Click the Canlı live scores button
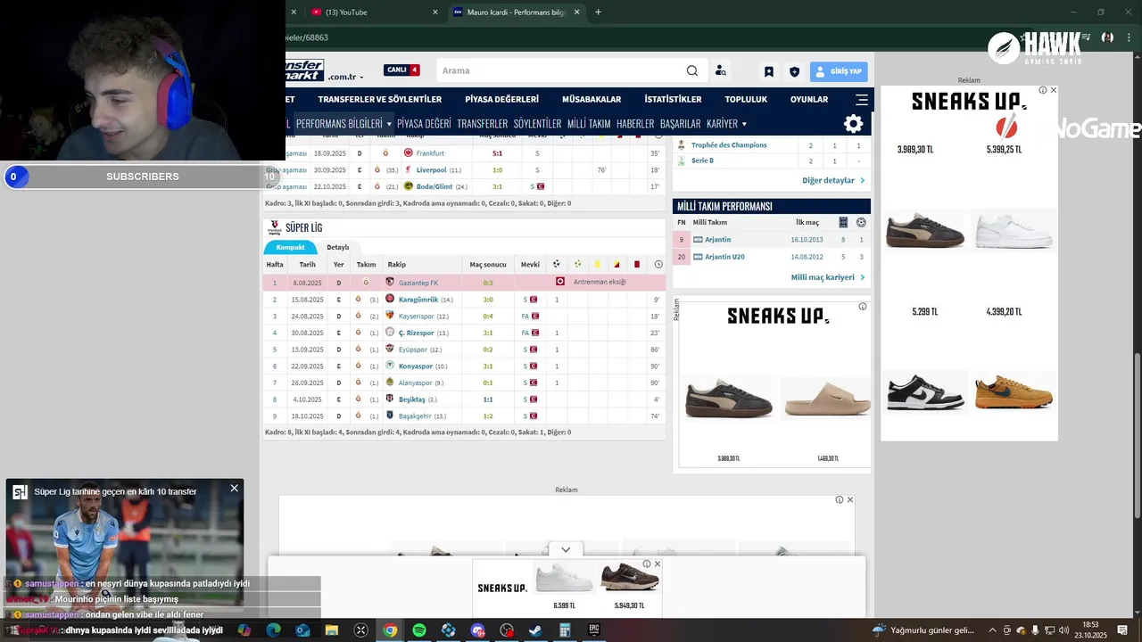 click(x=401, y=70)
